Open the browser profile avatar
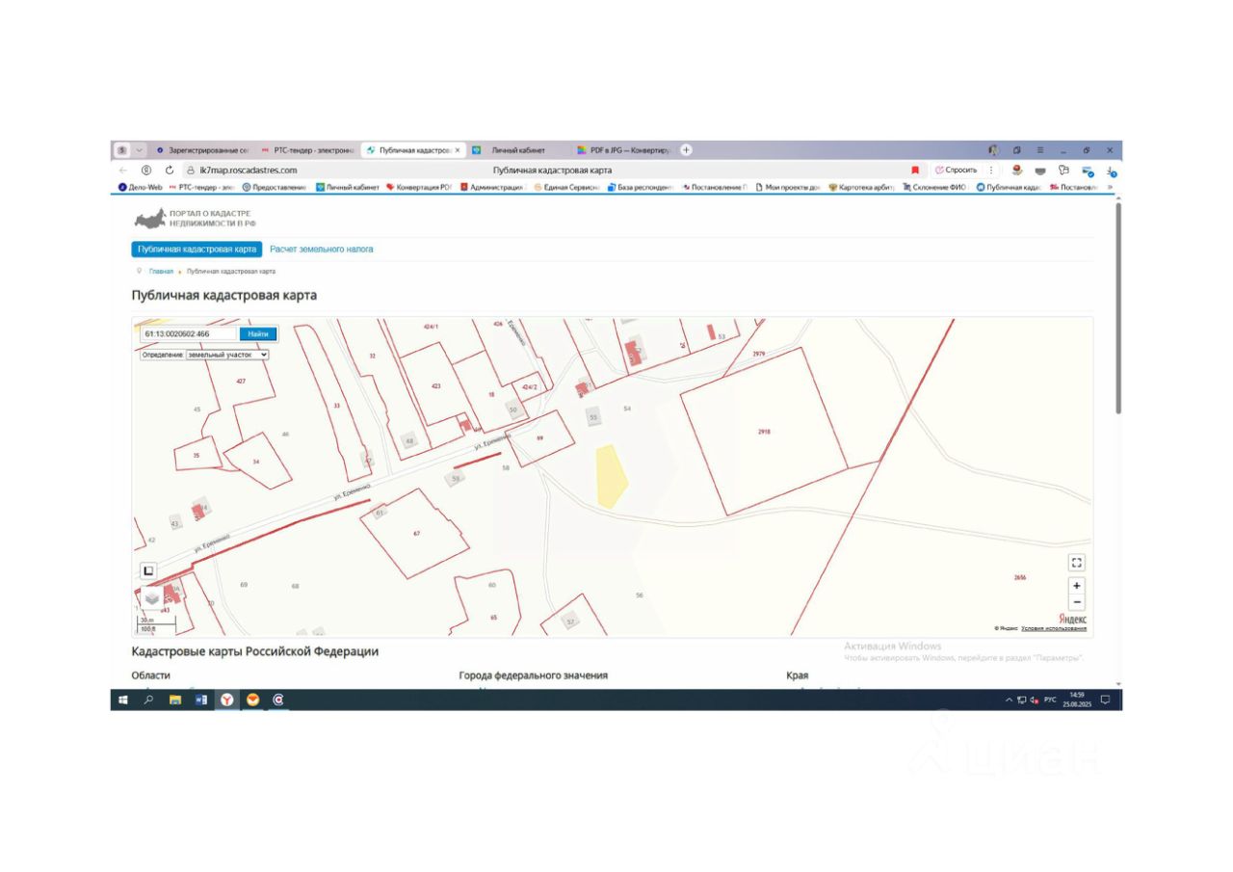Screen dimensions: 1233x872 coord(993,150)
